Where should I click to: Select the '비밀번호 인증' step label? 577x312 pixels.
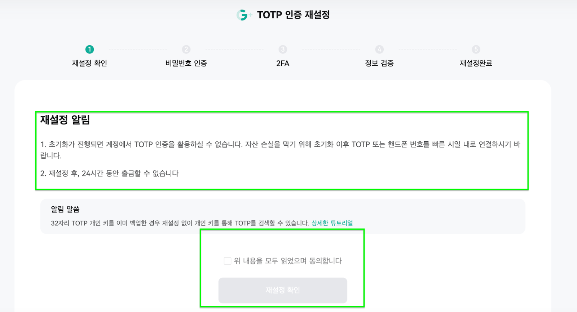[186, 63]
